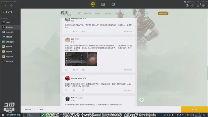
Task: Open the video/live icon in top bar
Action: click(113, 4)
